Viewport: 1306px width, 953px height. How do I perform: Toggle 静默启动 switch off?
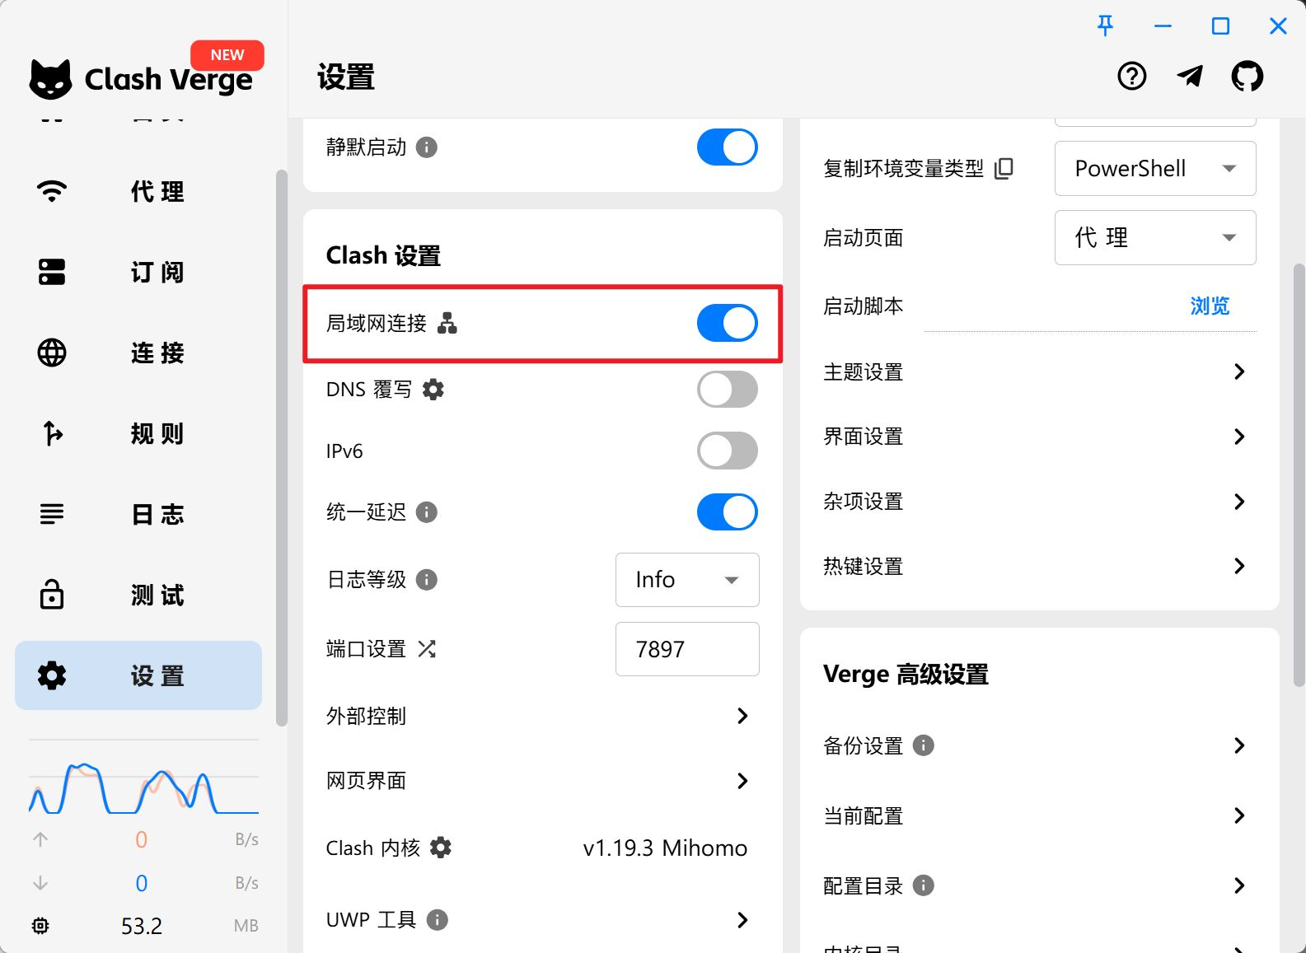(728, 147)
